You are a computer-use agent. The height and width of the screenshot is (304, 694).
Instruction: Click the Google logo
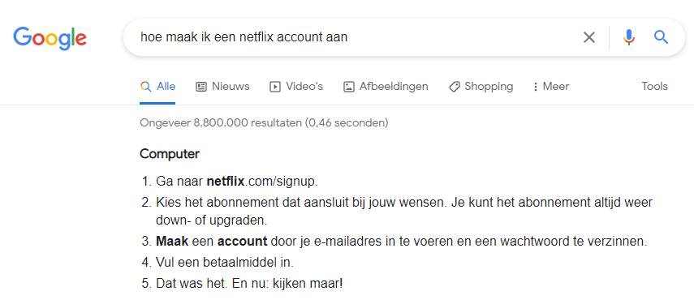point(50,38)
